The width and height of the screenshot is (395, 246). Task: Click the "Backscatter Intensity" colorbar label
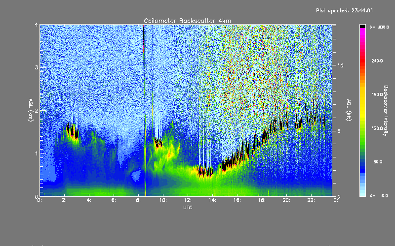pyautogui.click(x=386, y=111)
